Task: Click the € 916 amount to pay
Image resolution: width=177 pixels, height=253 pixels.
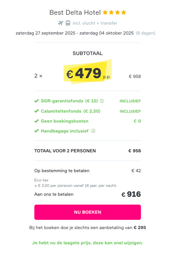Action: click(x=131, y=194)
